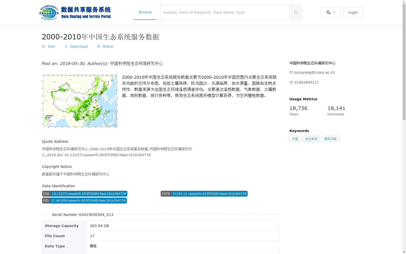Image resolution: width=406 pixels, height=254 pixels.
Task: Click the Download arrow icon
Action: [x=66, y=46]
